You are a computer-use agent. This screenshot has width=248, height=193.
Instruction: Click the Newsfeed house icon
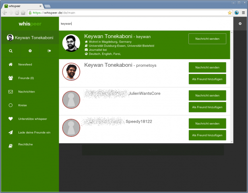point(10,64)
